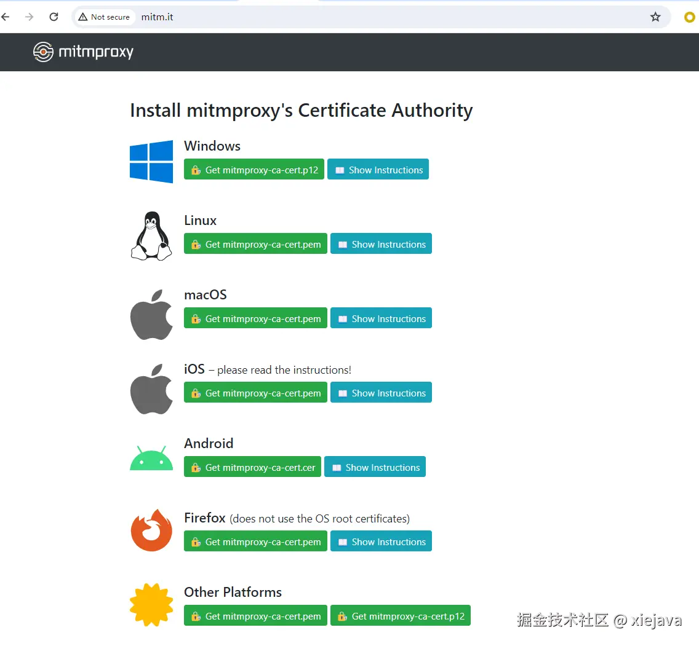Click the iOS heading text
Viewport: 699px width, 646px height.
coord(194,369)
